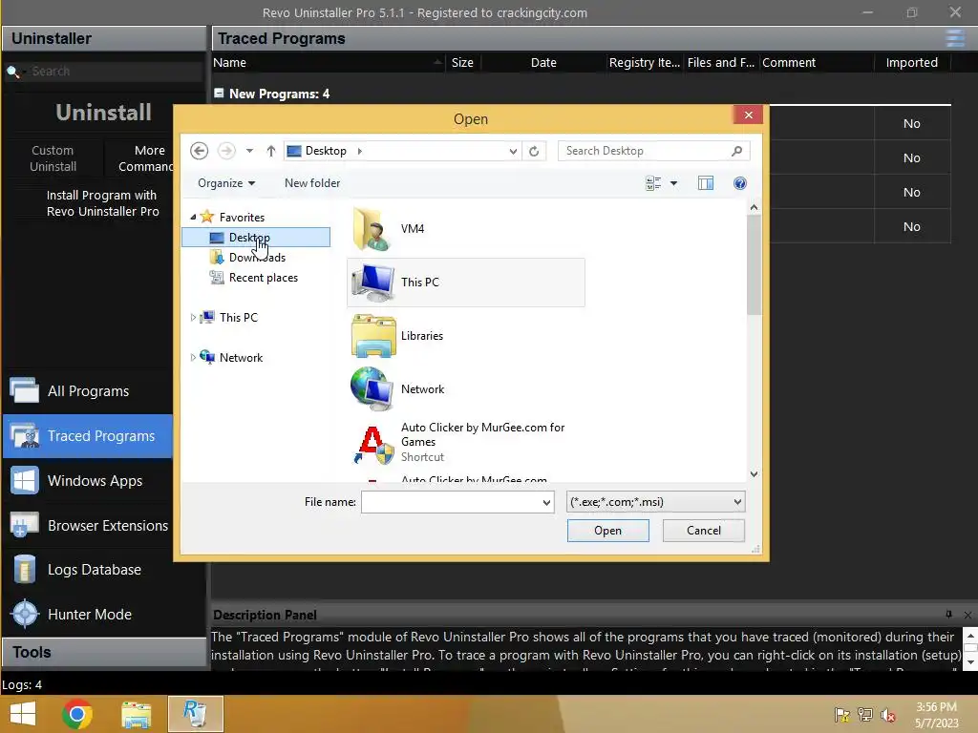
Task: Open the file type filter (*.exe;*.com;*.msi) dropdown
Action: (x=655, y=502)
